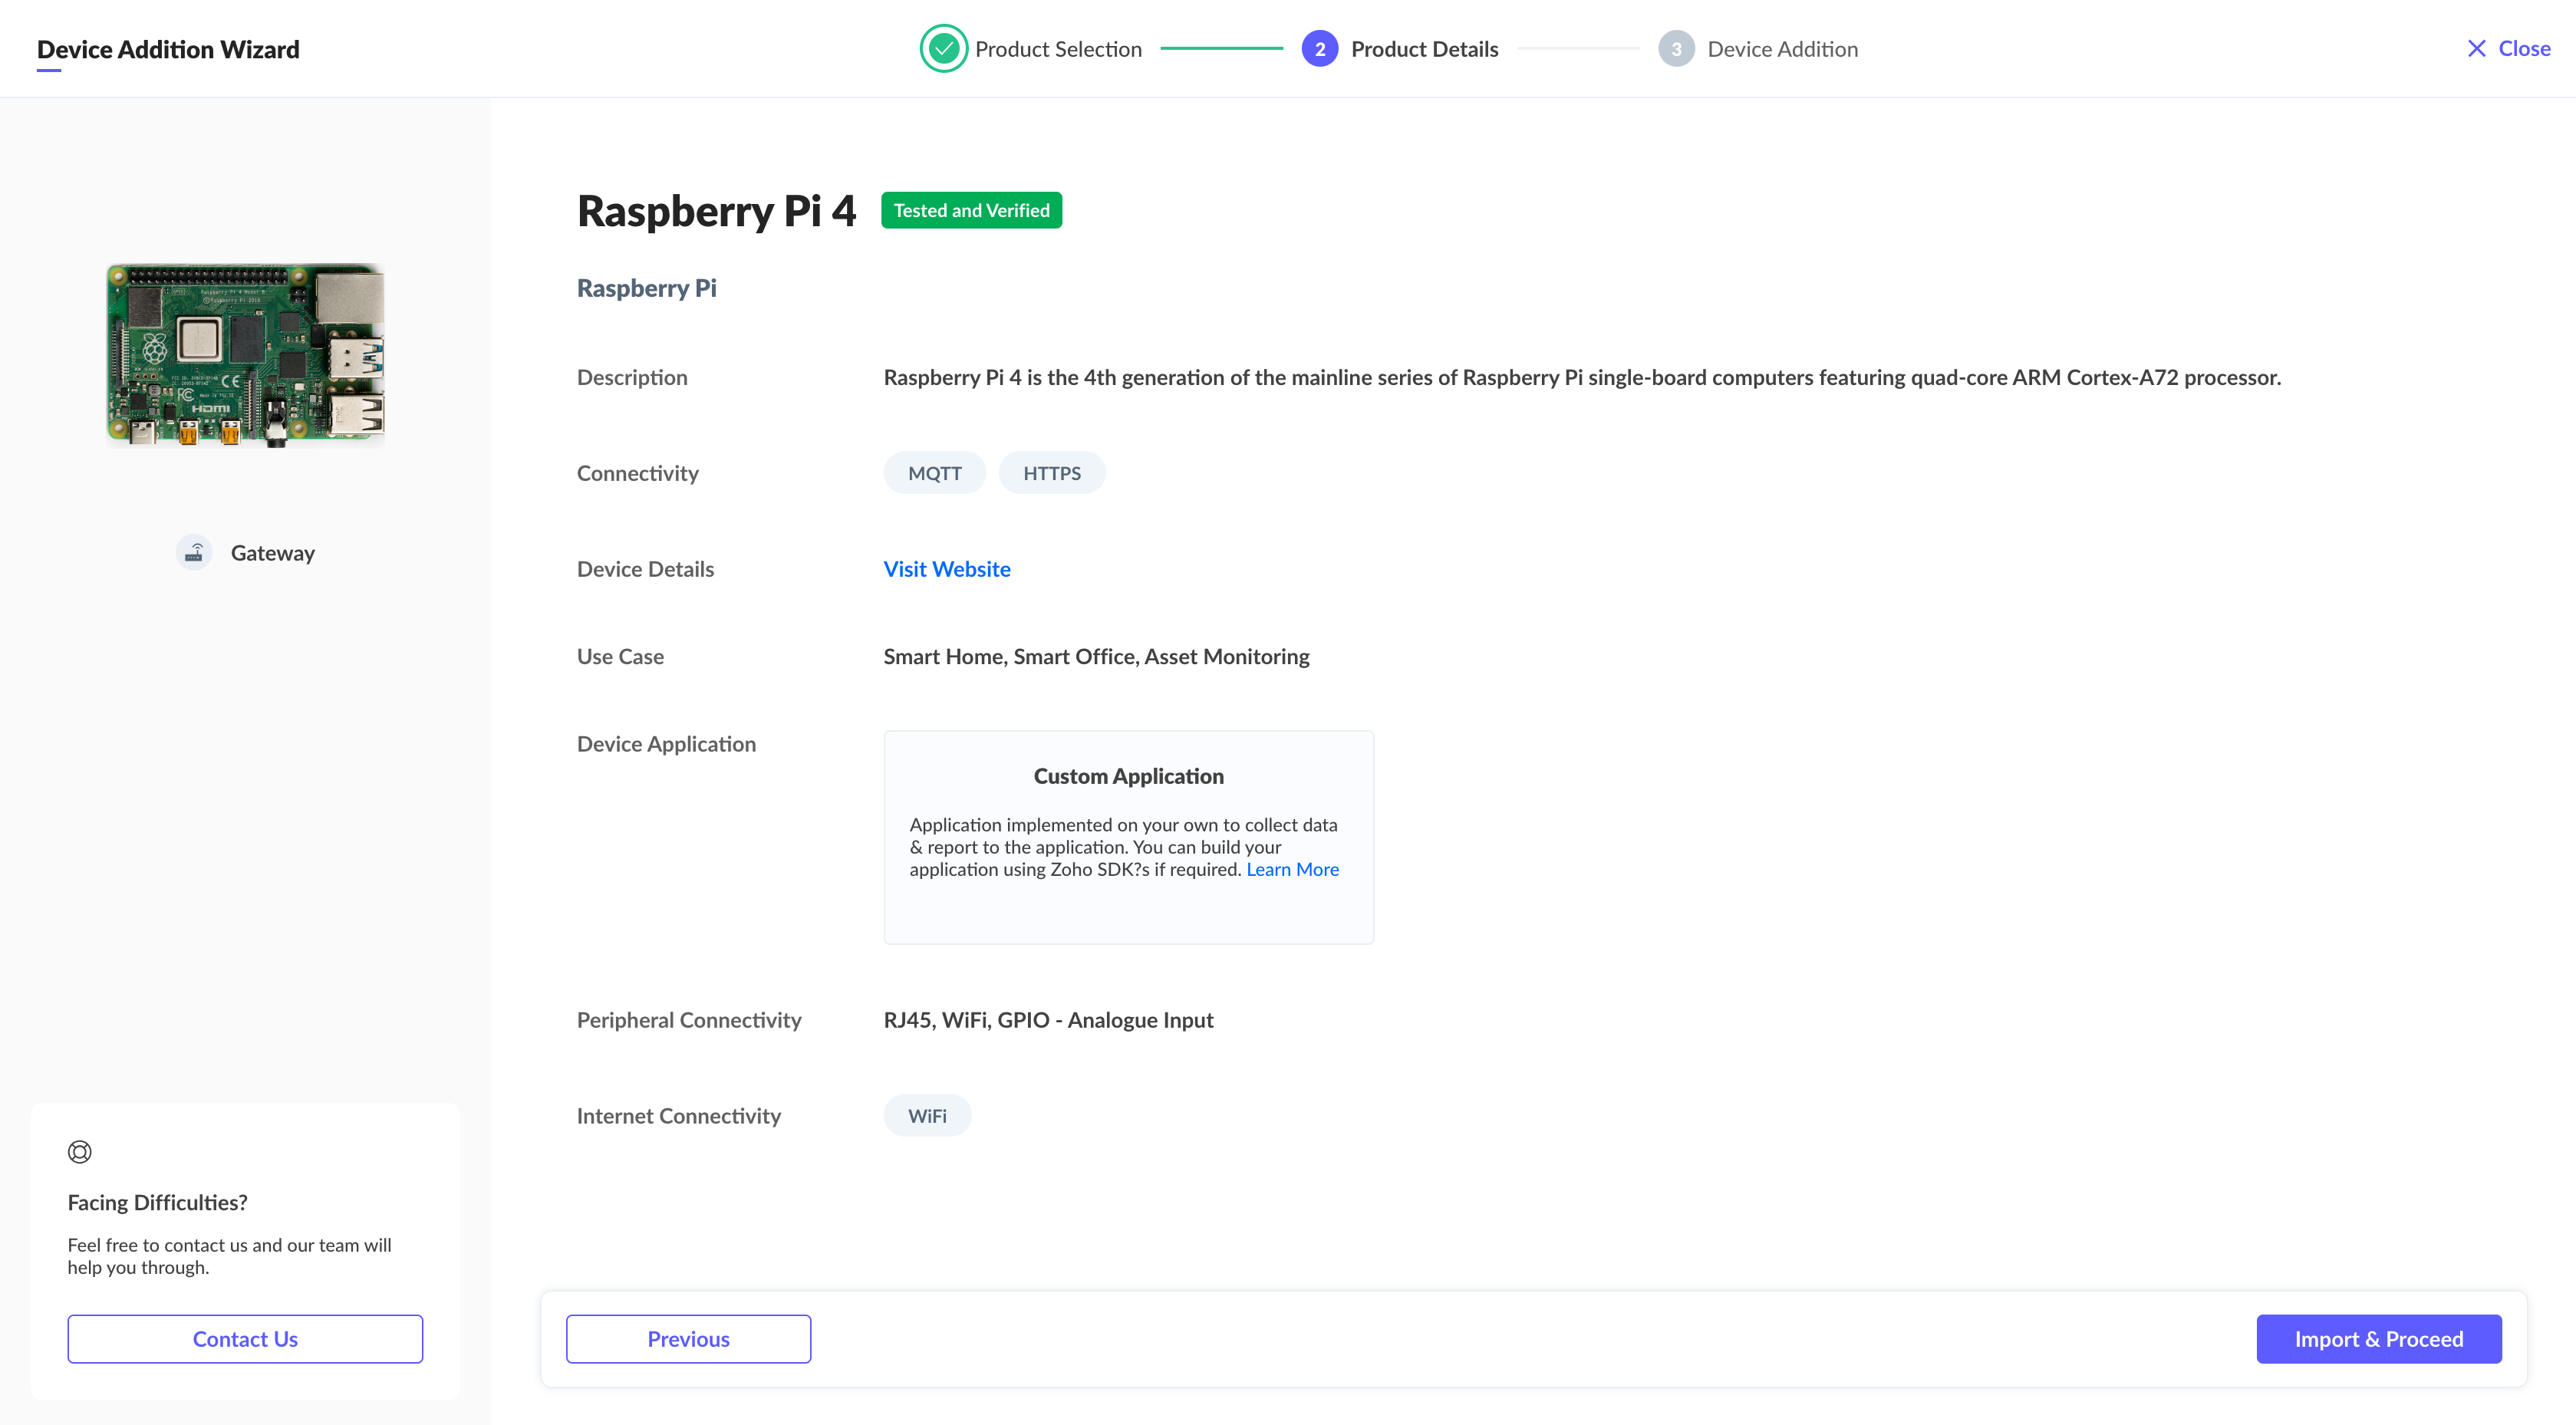This screenshot has height=1425, width=2576.
Task: Select the Product Details step label
Action: (1424, 49)
